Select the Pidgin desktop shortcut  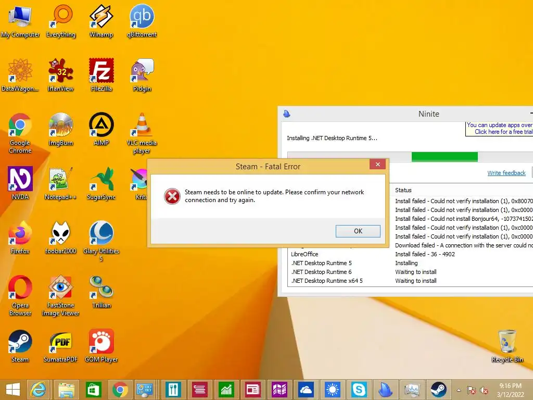click(x=142, y=75)
